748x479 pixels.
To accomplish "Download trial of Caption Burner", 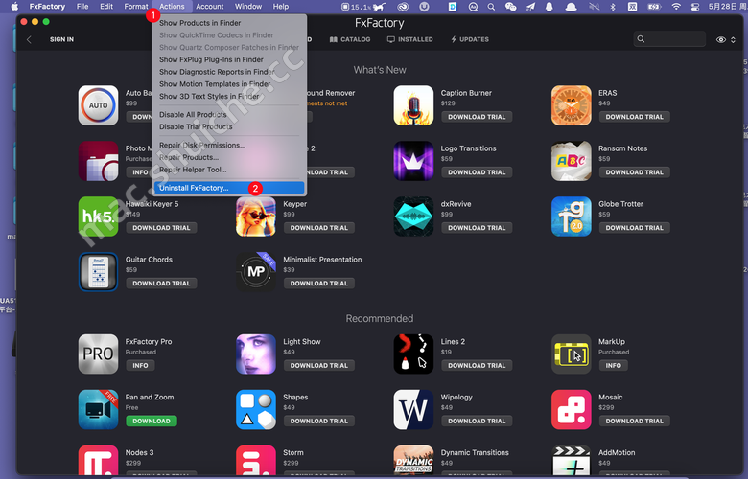I will 477,117.
